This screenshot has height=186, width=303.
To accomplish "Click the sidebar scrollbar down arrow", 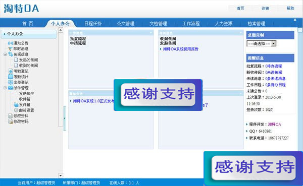I will tap(61, 175).
